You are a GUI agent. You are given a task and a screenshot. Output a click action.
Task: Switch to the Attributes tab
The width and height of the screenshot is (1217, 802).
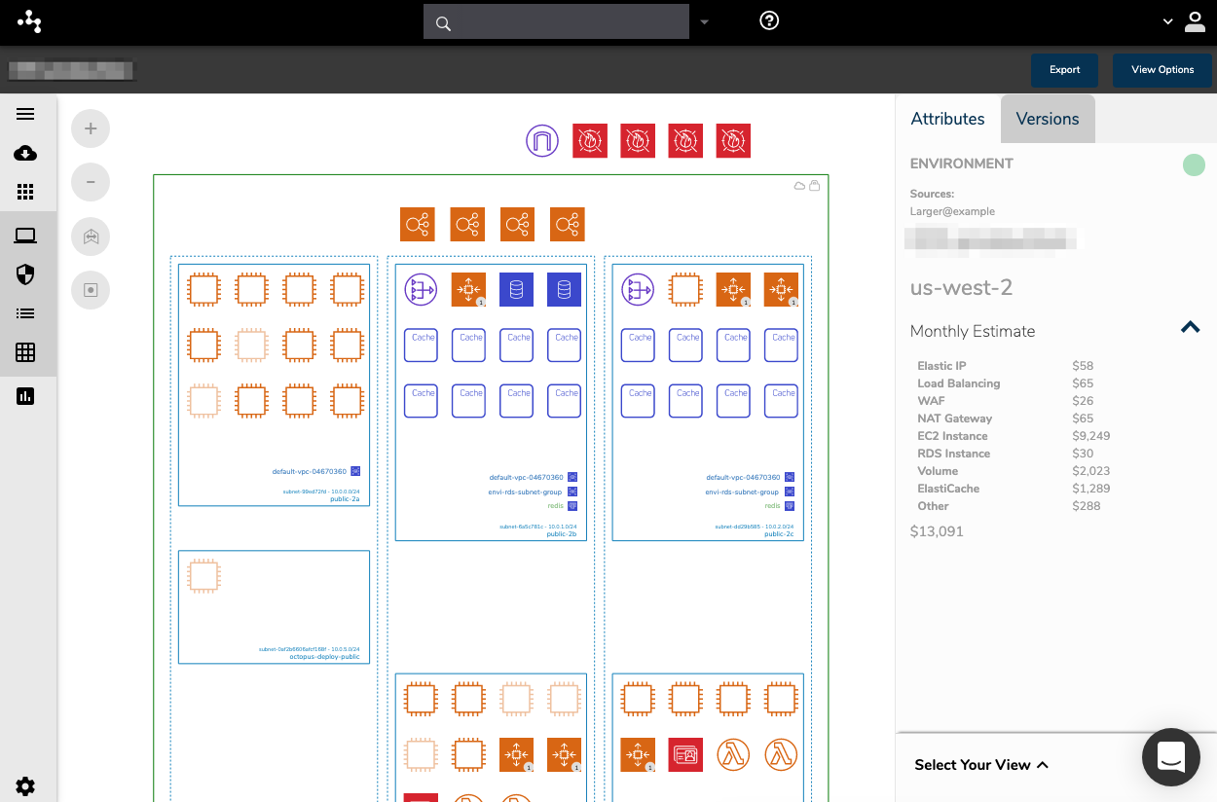click(947, 119)
